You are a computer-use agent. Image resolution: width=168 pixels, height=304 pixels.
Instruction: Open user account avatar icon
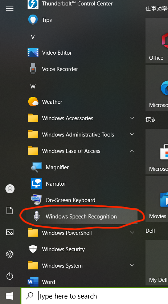click(x=10, y=189)
